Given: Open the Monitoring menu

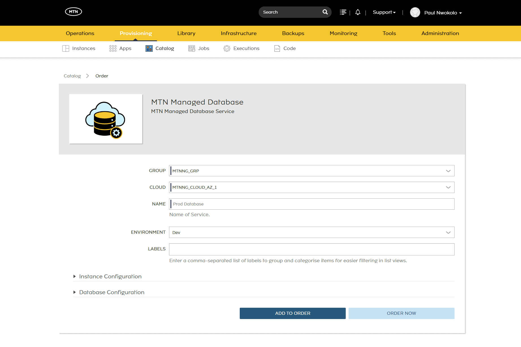Looking at the screenshot, I should coord(343,33).
